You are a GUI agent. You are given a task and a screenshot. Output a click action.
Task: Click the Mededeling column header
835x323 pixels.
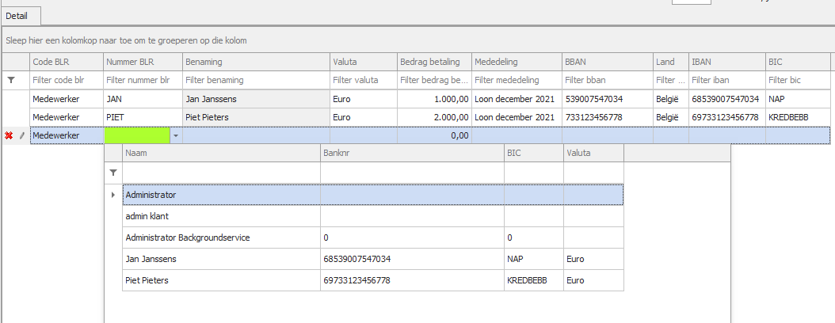[x=517, y=62]
